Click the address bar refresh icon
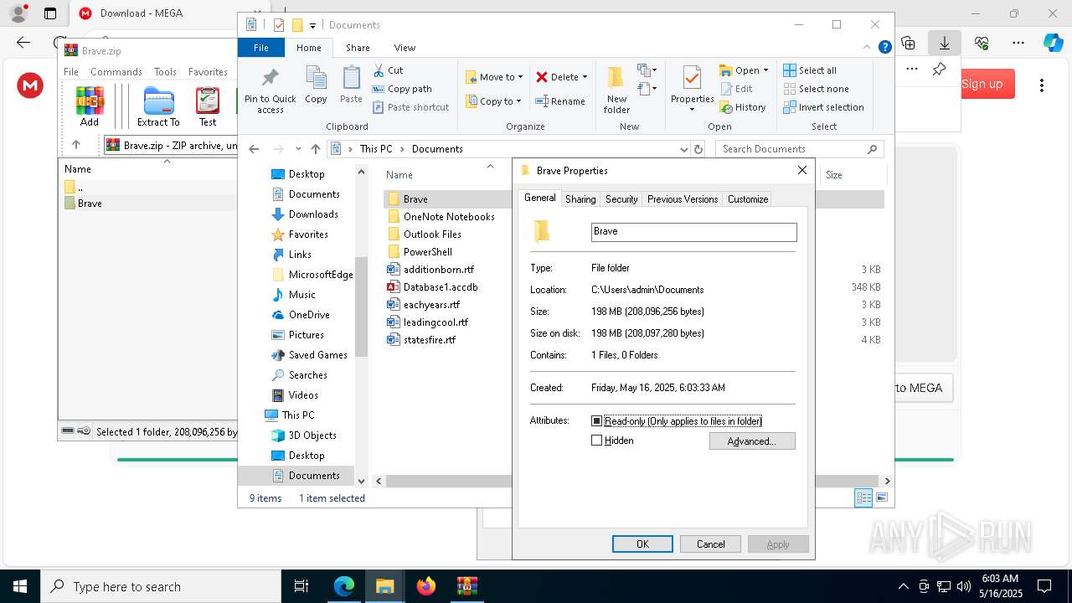This screenshot has width=1072, height=603. click(698, 149)
